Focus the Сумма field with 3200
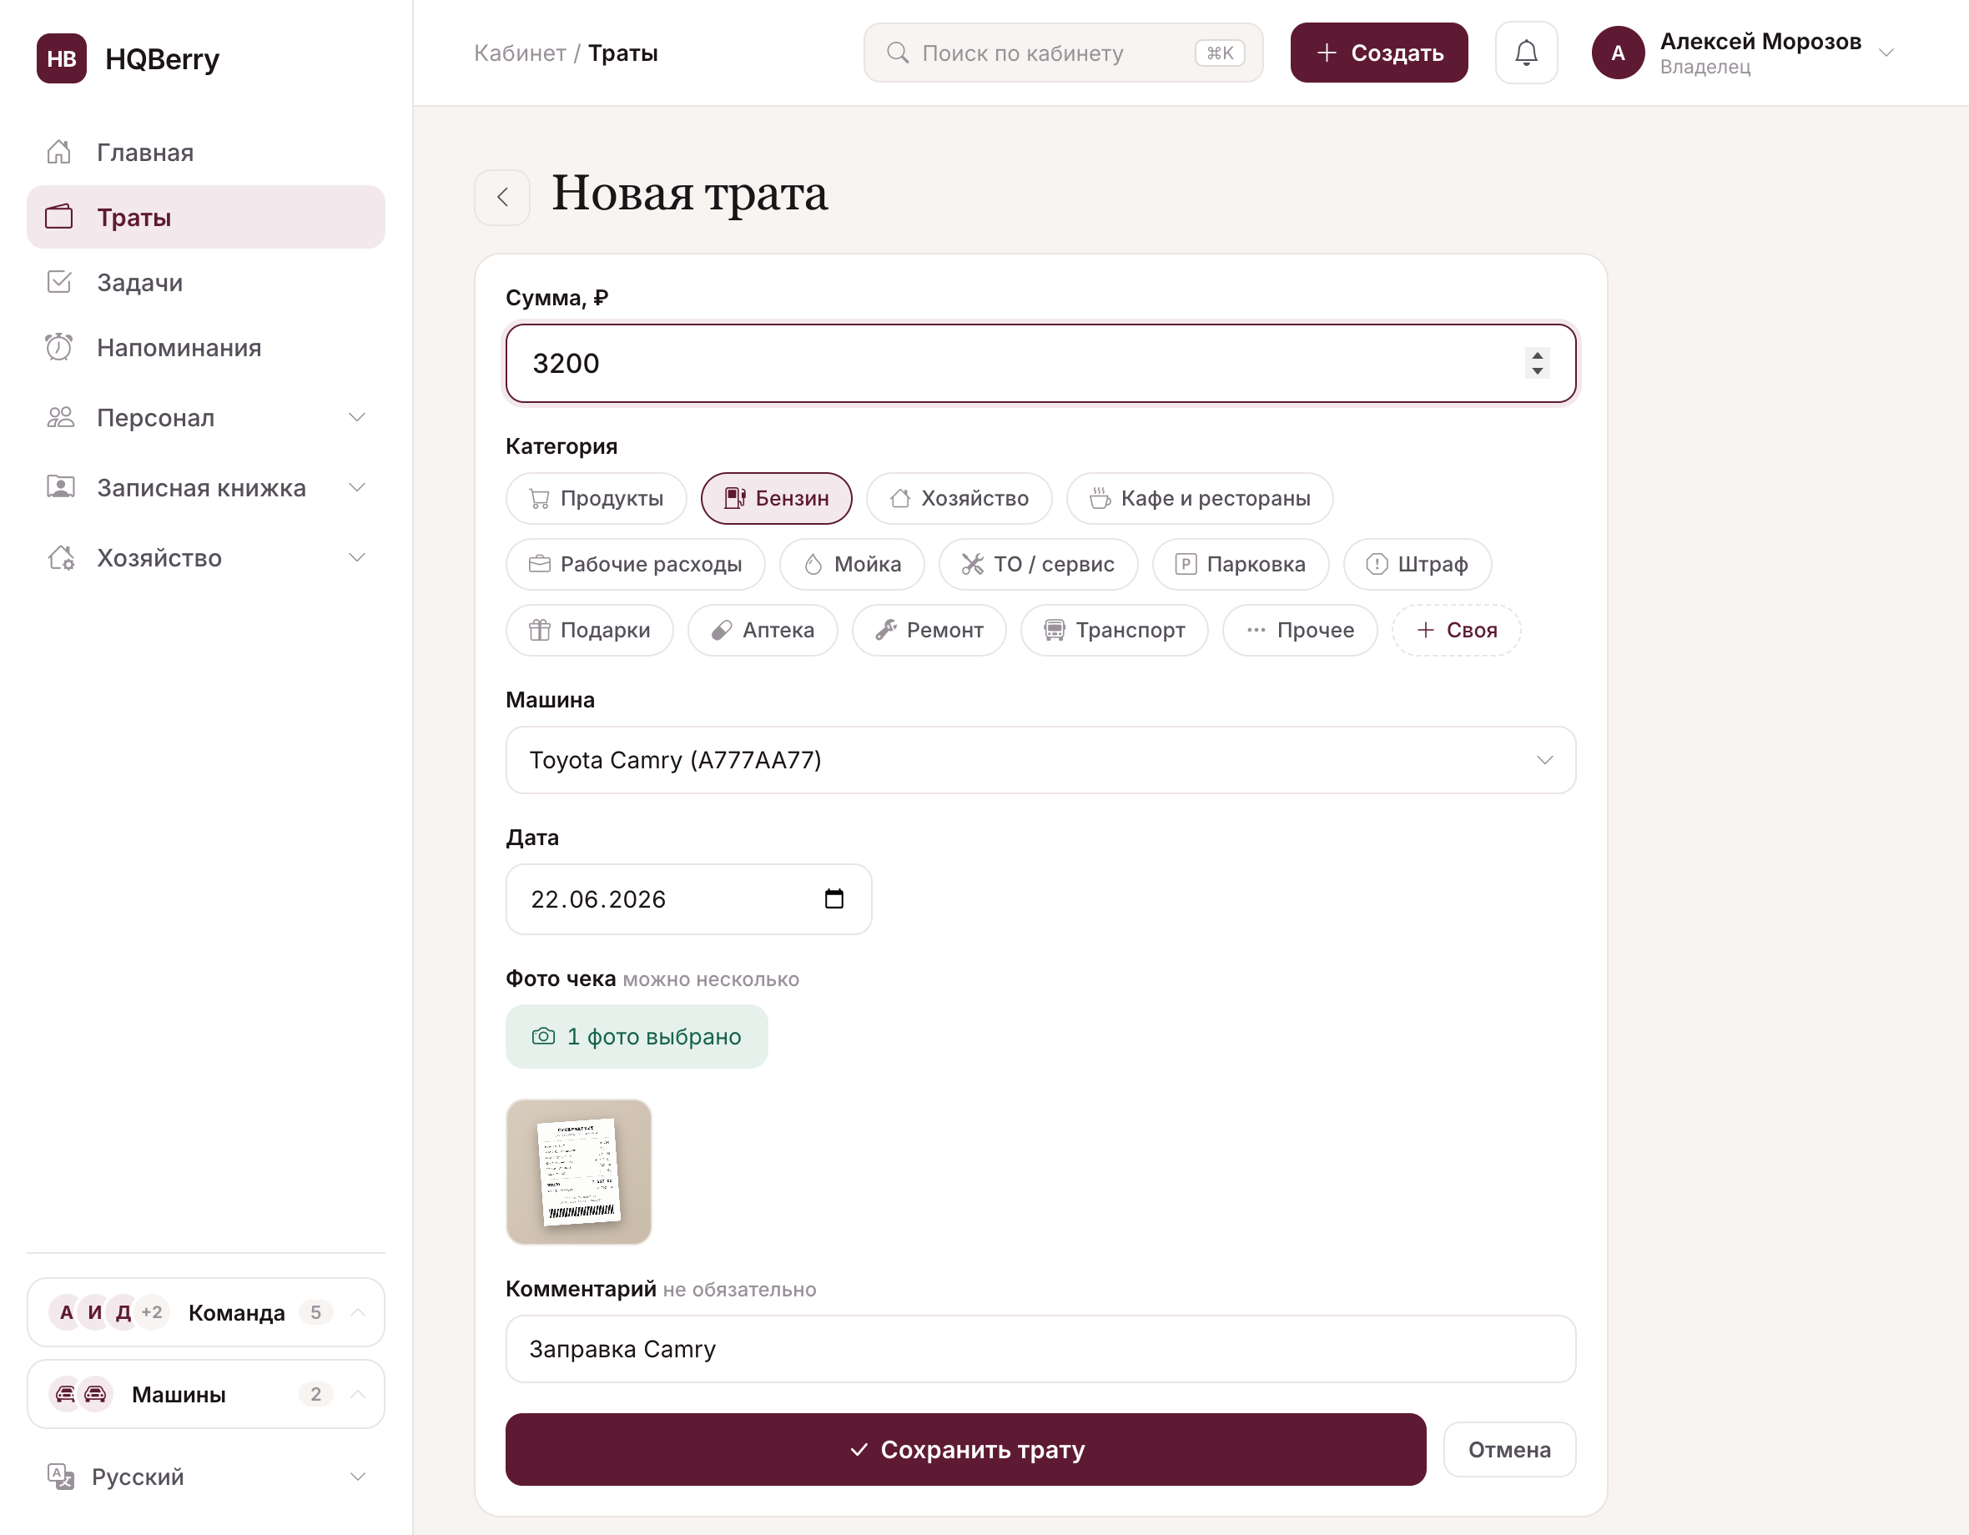Viewport: 1969px width, 1535px height. coord(1040,363)
